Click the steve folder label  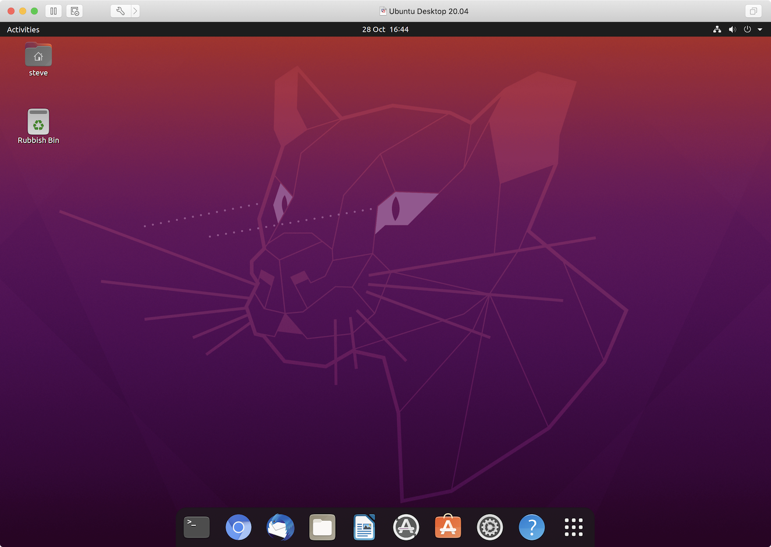(x=38, y=73)
